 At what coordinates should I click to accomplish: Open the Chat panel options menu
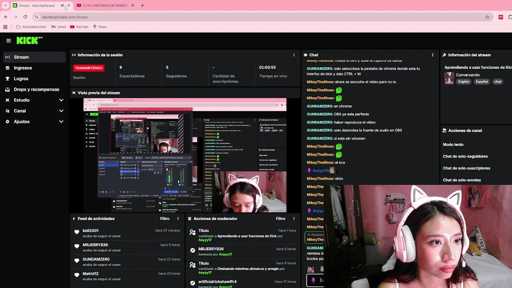click(432, 55)
